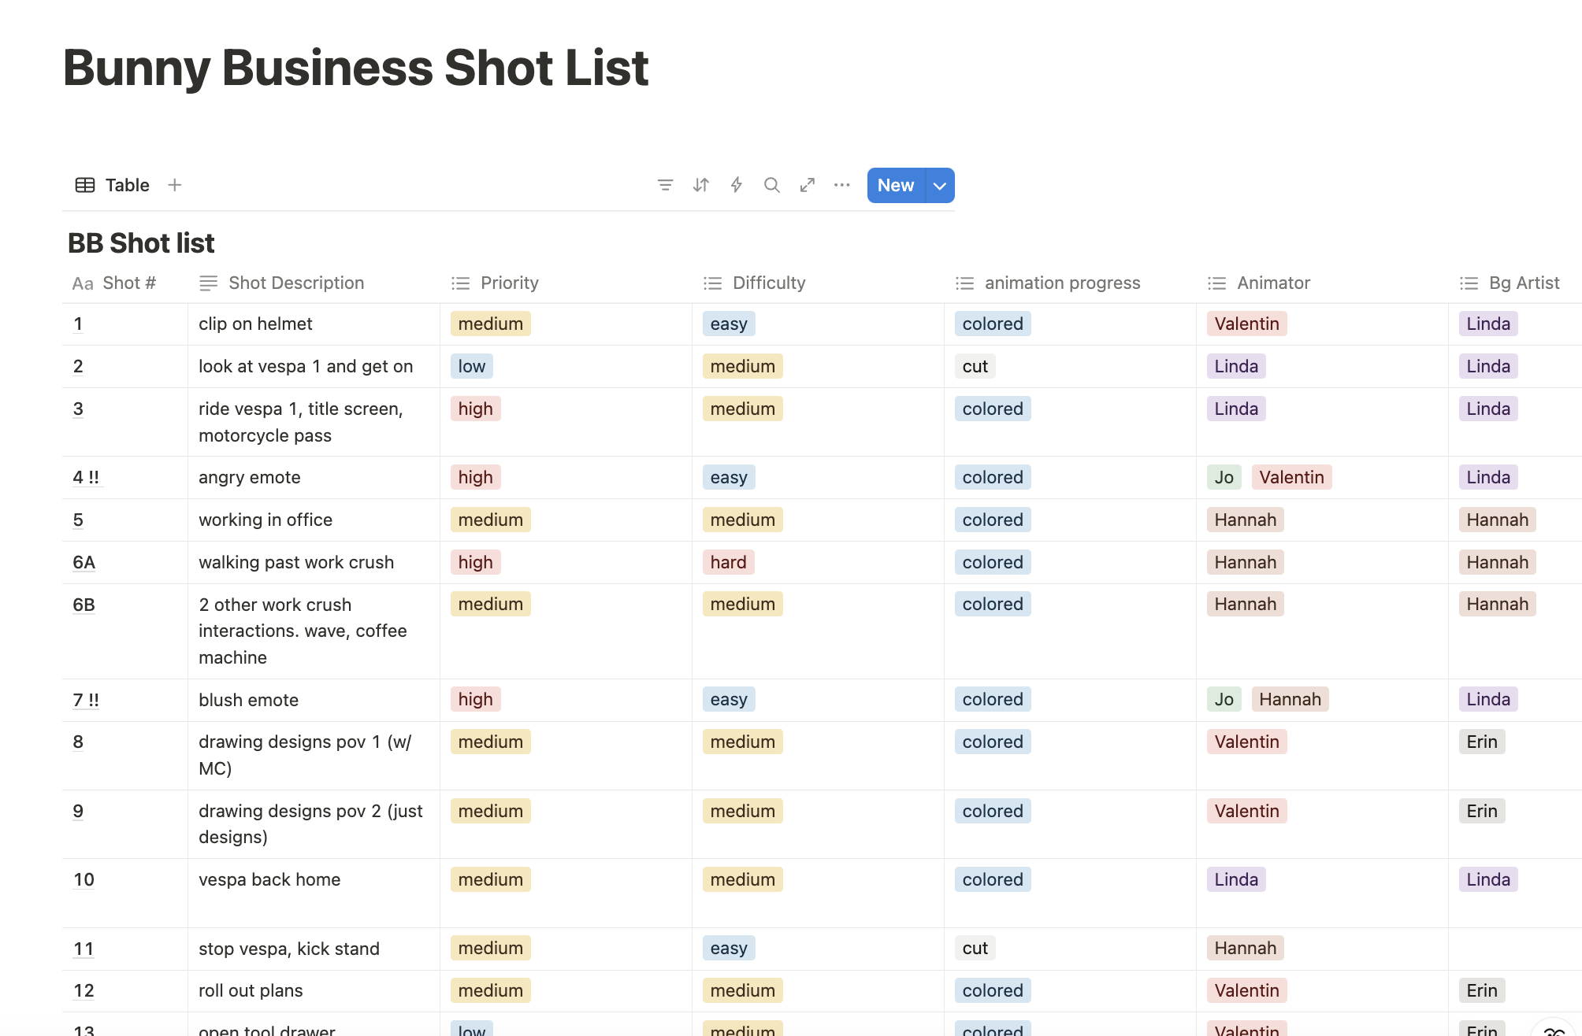Click the empty Bg Artist cell in row 11
The width and height of the screenshot is (1582, 1036).
1515,949
